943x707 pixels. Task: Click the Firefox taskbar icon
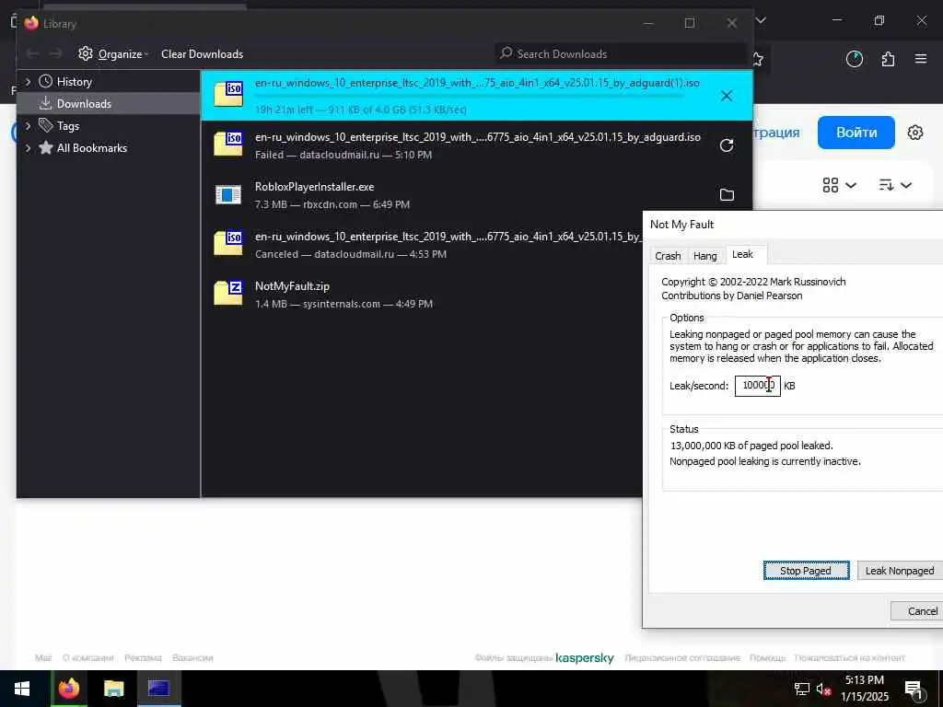(68, 689)
